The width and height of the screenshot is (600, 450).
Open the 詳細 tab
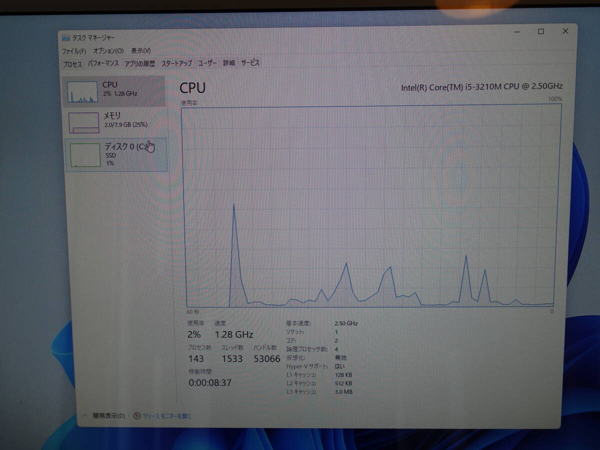(x=229, y=63)
